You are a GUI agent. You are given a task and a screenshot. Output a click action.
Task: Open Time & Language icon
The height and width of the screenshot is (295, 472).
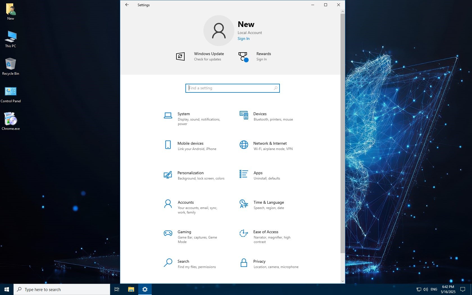click(244, 204)
